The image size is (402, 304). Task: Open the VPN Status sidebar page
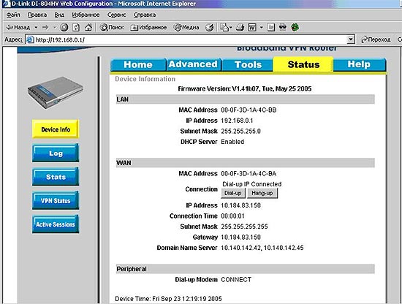(56, 200)
